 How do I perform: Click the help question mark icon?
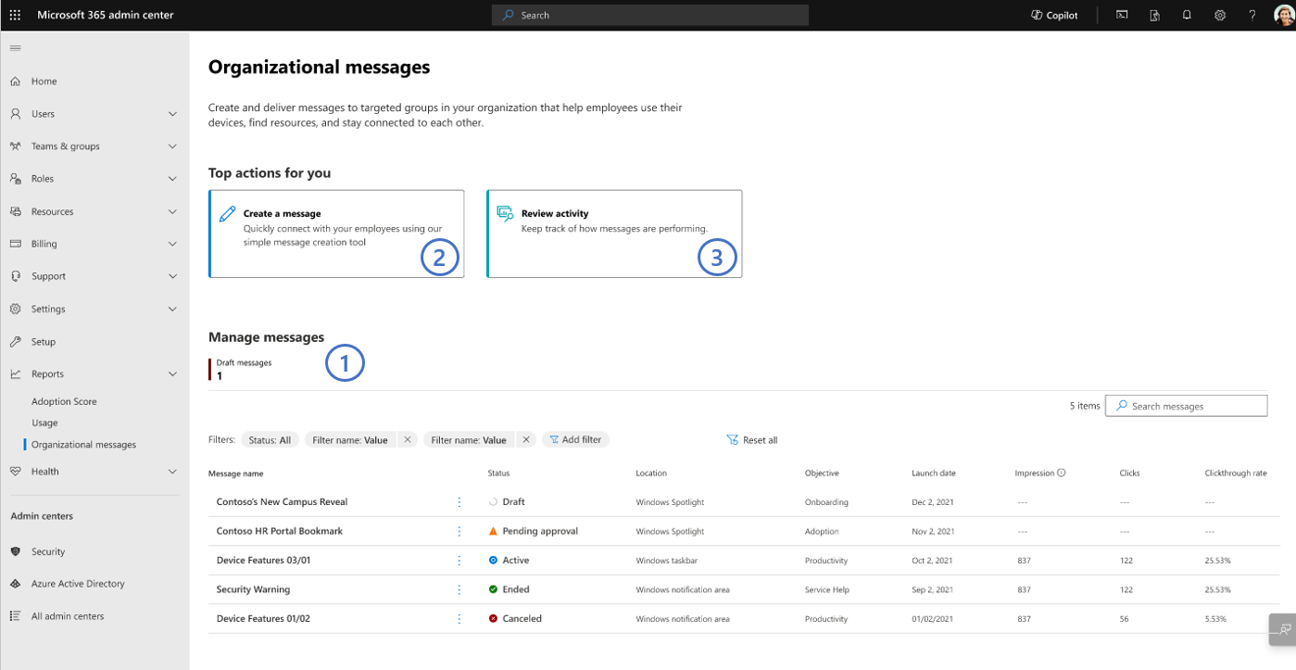1252,15
